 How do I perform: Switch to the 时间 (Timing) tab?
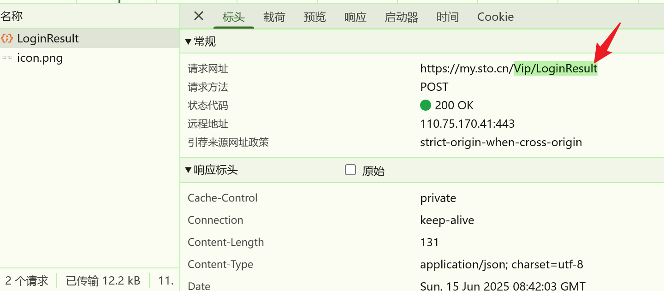[x=447, y=17]
